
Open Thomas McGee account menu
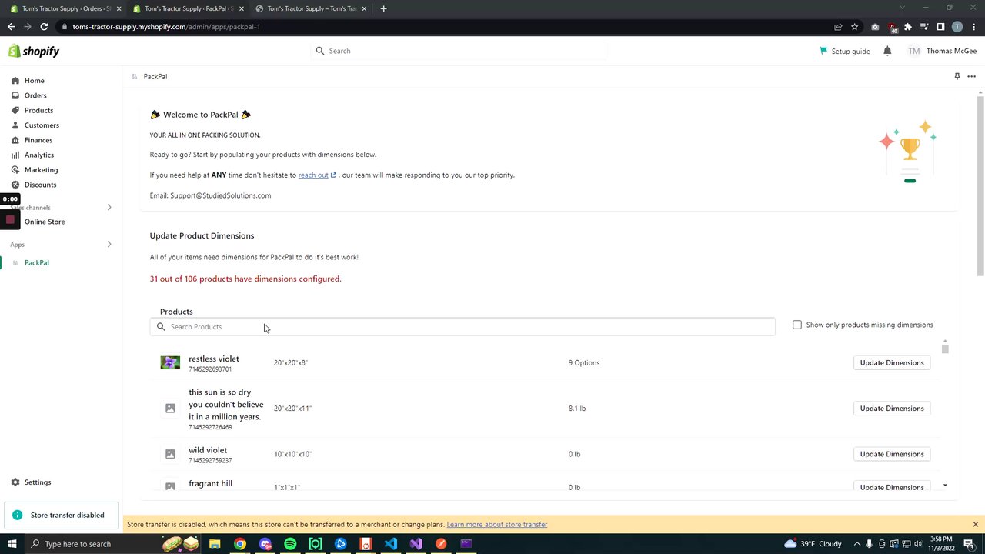(942, 51)
